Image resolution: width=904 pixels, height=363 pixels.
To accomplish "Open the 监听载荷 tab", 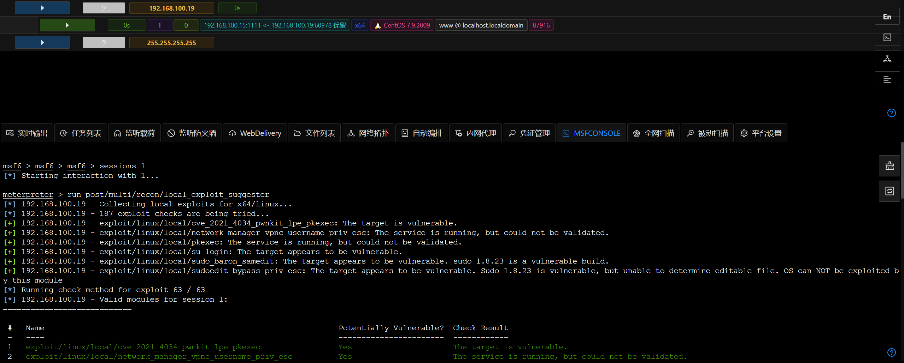I will (x=134, y=133).
